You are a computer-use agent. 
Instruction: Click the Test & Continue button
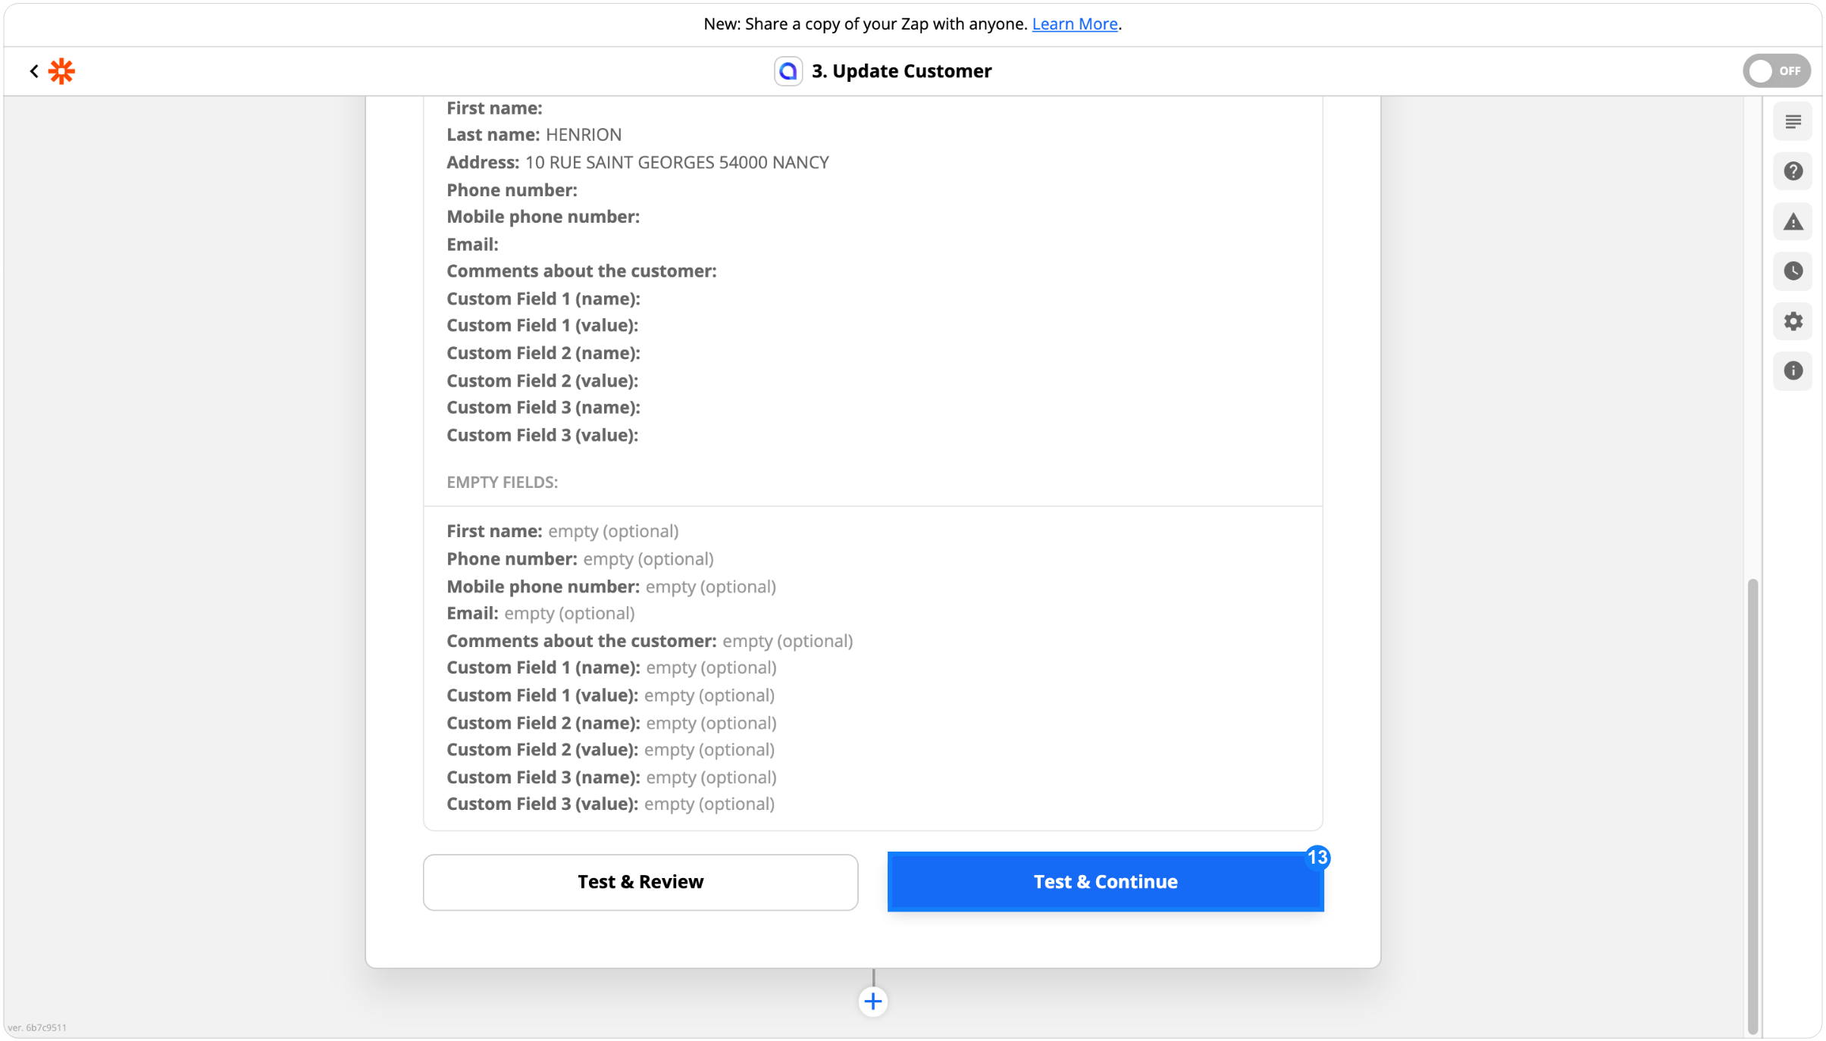(1105, 882)
